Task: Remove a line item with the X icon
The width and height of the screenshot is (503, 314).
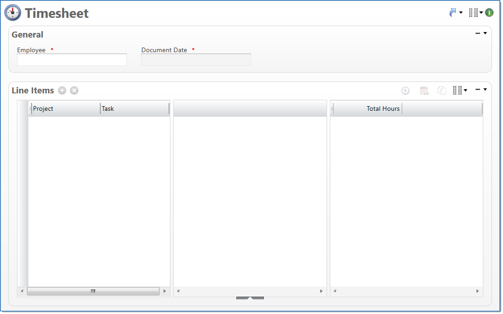Action: click(74, 91)
